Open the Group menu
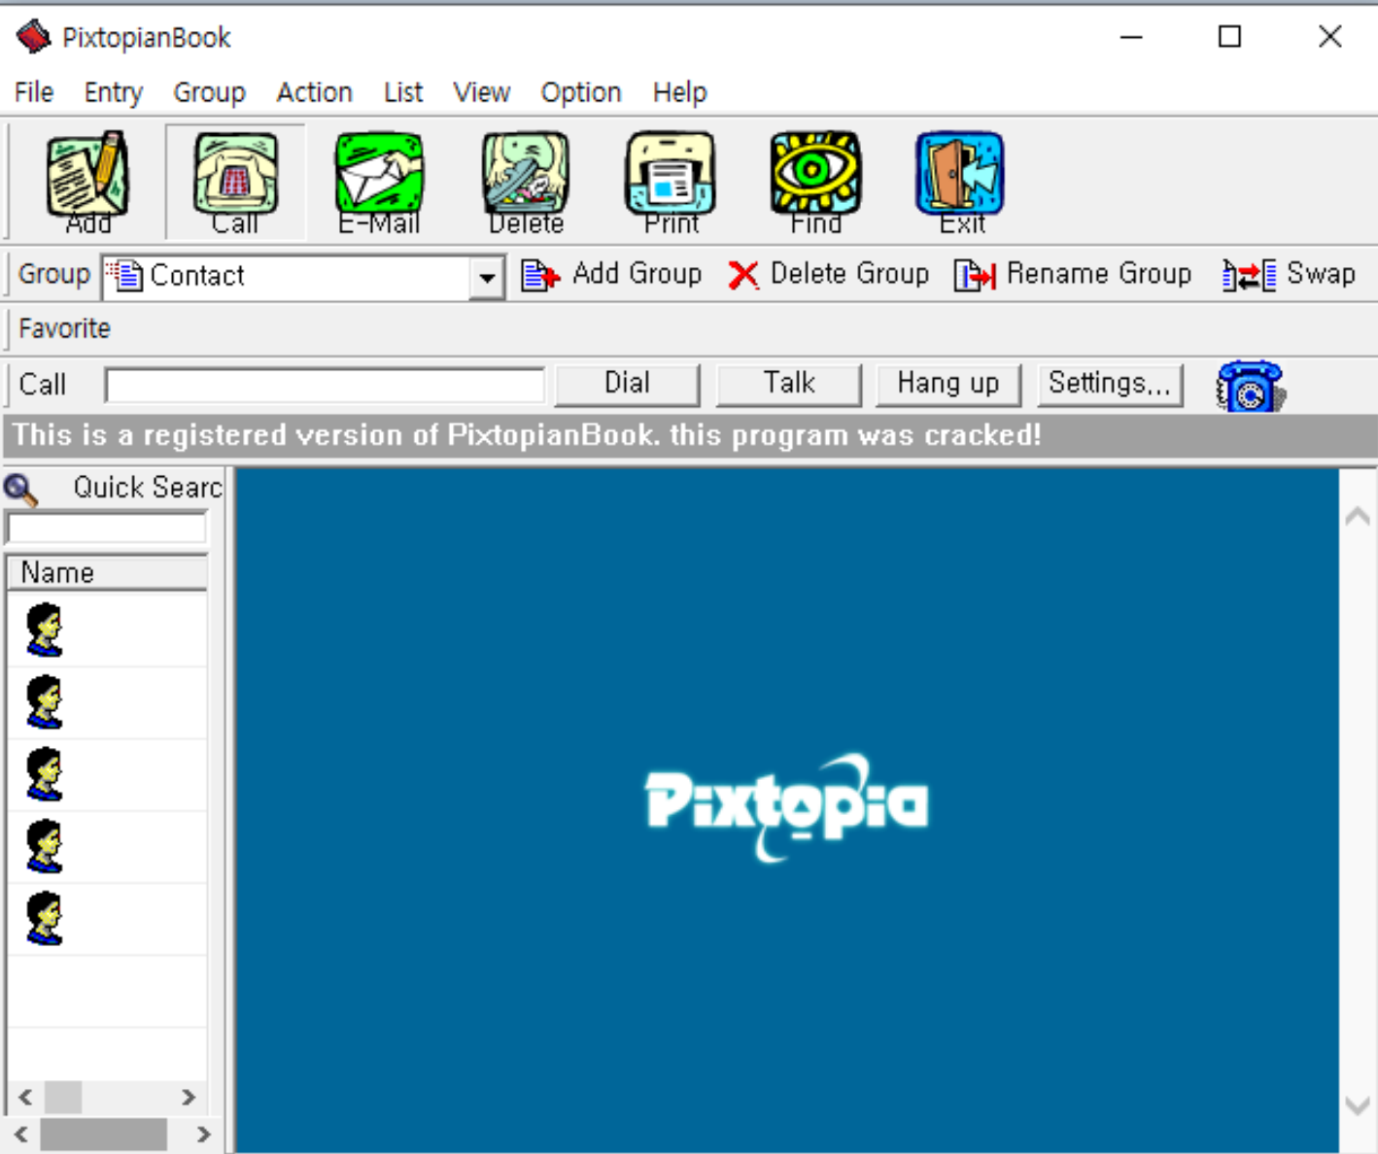 [209, 92]
